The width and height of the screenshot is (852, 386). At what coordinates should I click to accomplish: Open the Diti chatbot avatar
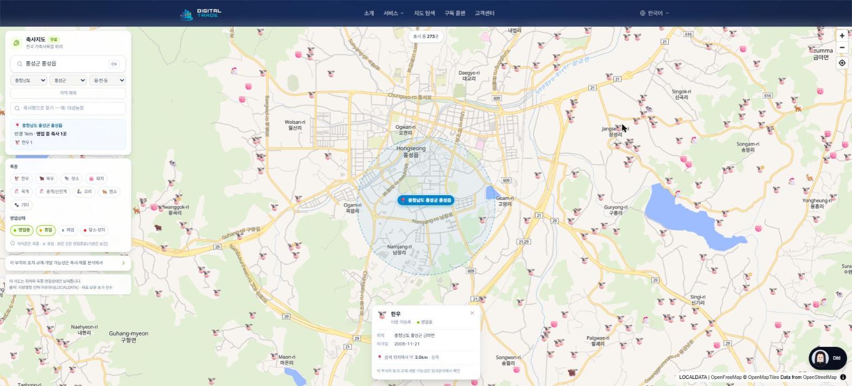(819, 358)
